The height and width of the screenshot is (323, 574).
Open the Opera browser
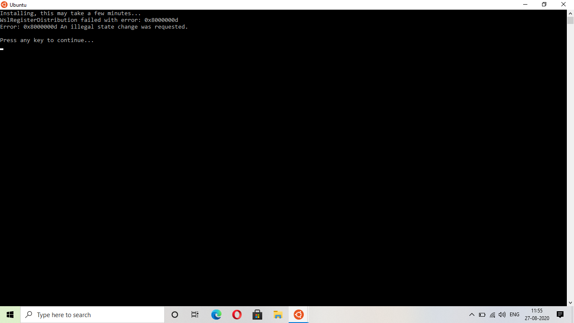(x=237, y=314)
